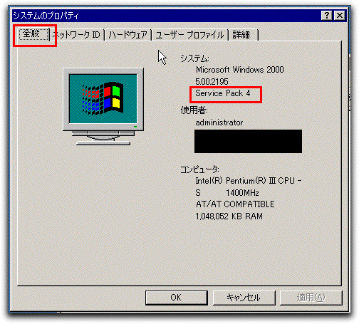Click the blacked-out redacted box
This screenshot has height=324, width=359.
tap(248, 141)
